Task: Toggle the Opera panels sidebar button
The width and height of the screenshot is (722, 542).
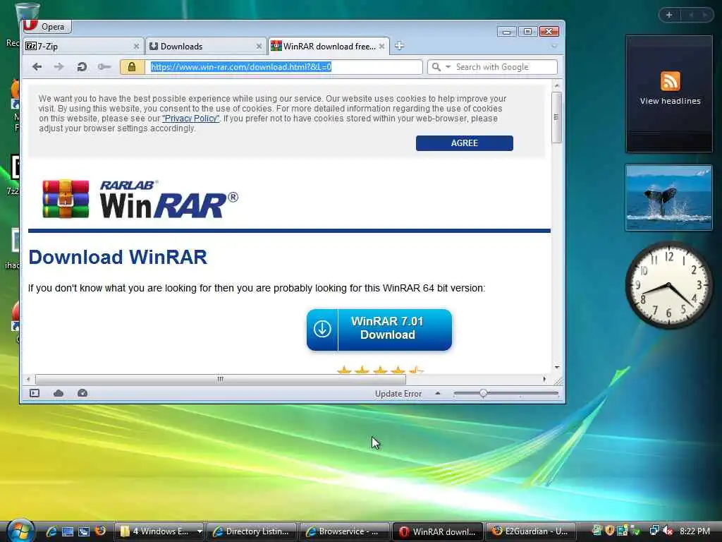Action: (x=35, y=393)
